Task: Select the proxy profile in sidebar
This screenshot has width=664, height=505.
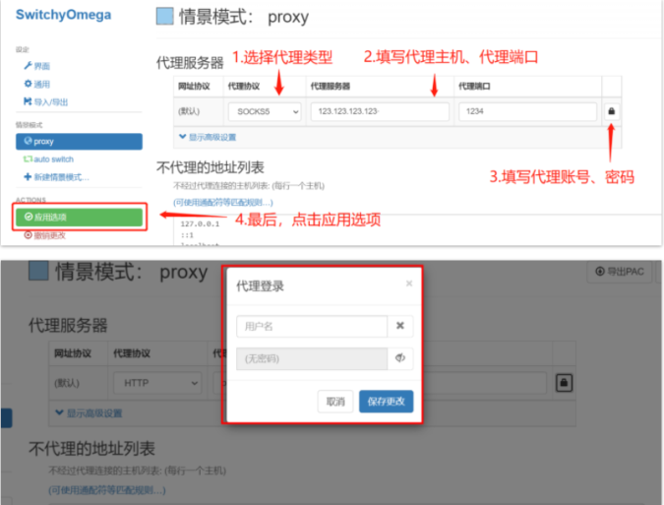Action: coord(79,141)
